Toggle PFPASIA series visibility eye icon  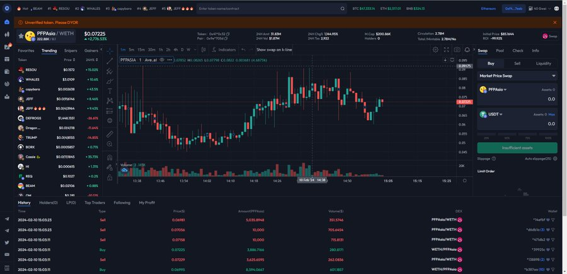pos(162,60)
